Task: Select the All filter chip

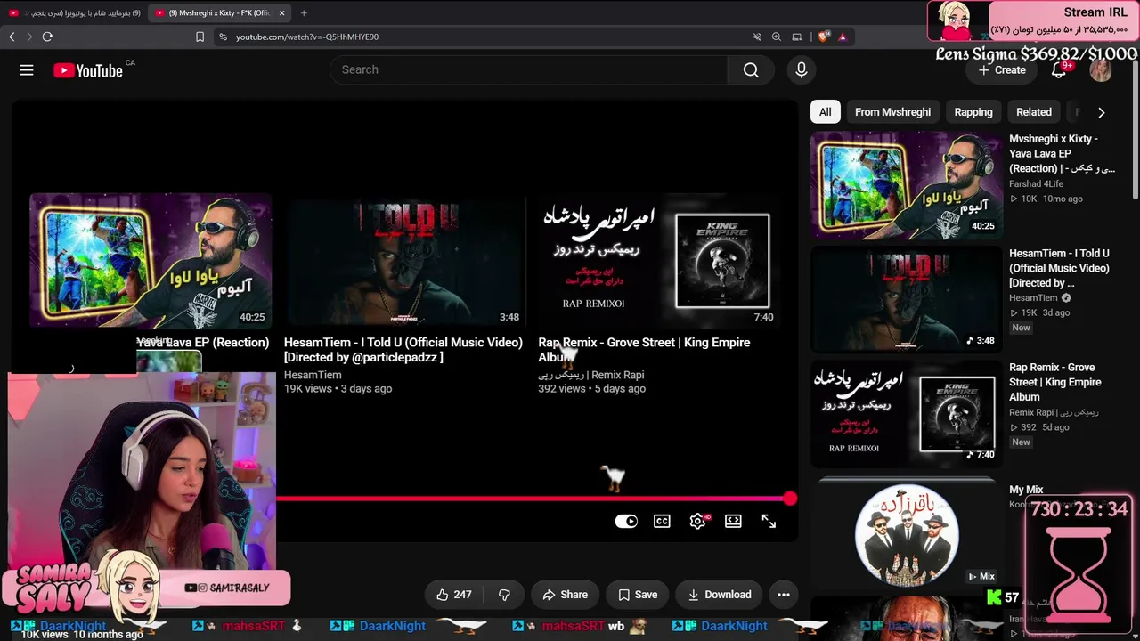Action: pyautogui.click(x=826, y=112)
